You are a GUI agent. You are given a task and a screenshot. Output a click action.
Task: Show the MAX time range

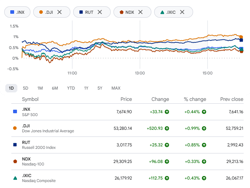point(116,88)
